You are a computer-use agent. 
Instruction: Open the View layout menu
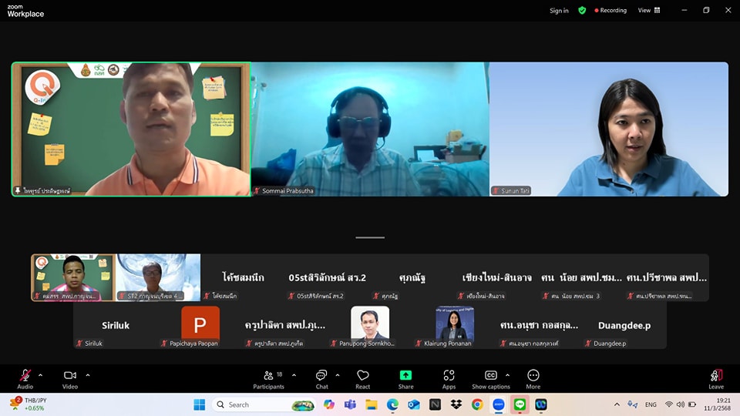coord(648,10)
